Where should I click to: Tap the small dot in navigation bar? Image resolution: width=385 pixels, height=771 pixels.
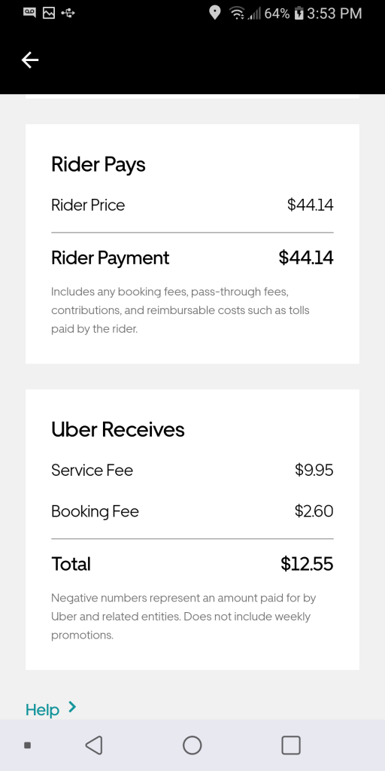[x=28, y=745]
